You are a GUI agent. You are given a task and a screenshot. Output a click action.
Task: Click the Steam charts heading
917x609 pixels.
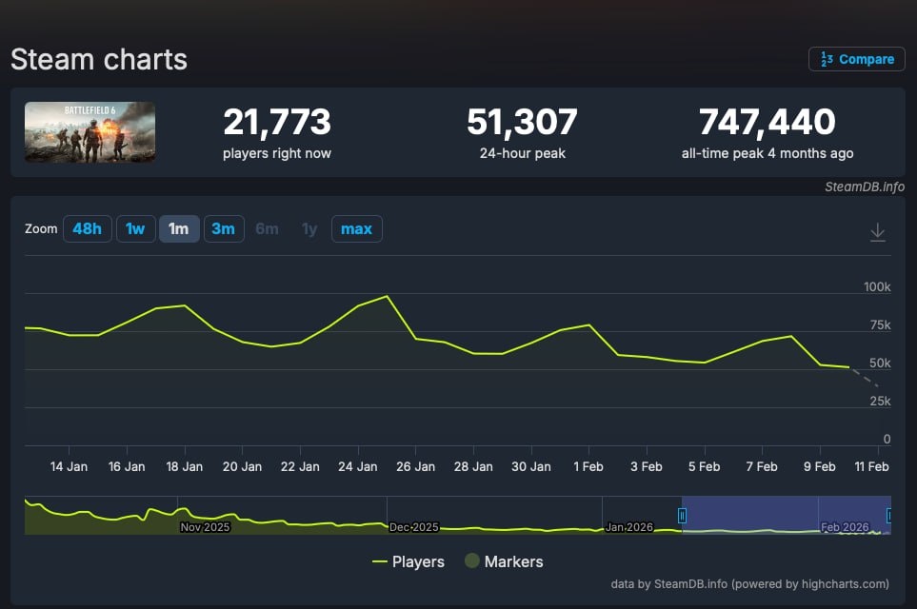click(99, 60)
